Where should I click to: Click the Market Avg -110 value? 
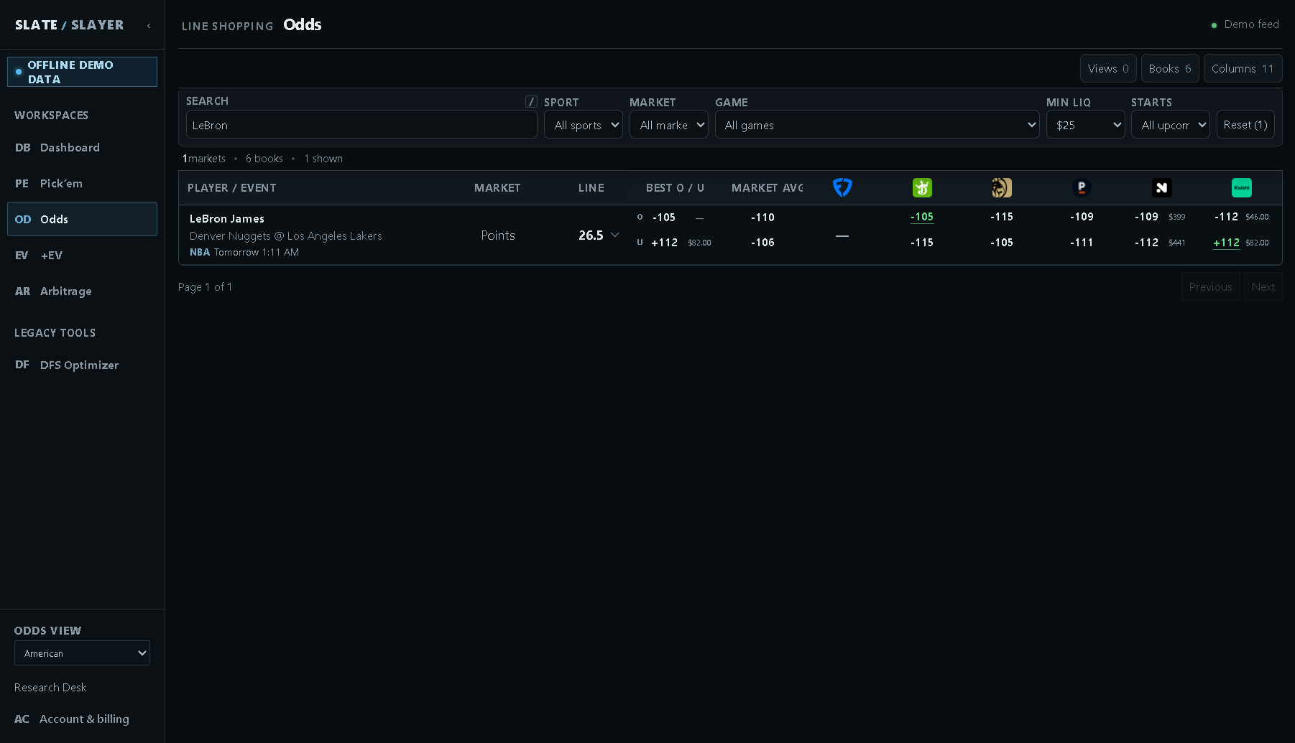(762, 218)
